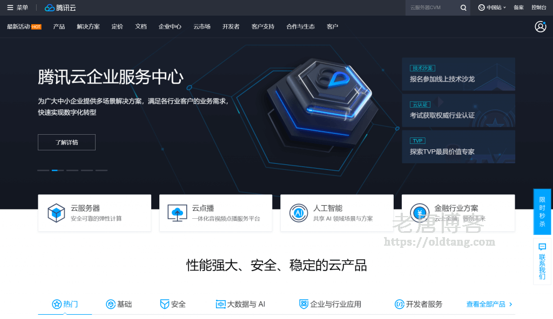
Task: Open the hamburger 菜单 menu icon
Action: [10, 8]
